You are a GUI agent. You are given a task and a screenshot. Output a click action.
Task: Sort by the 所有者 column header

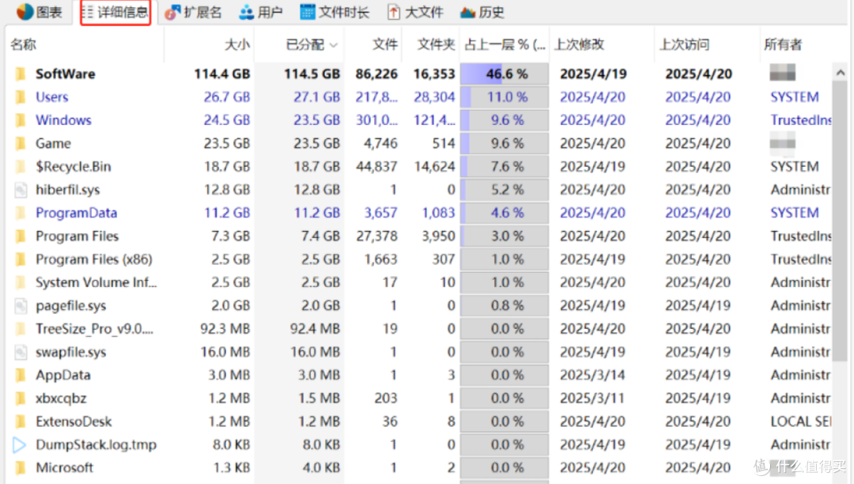783,44
